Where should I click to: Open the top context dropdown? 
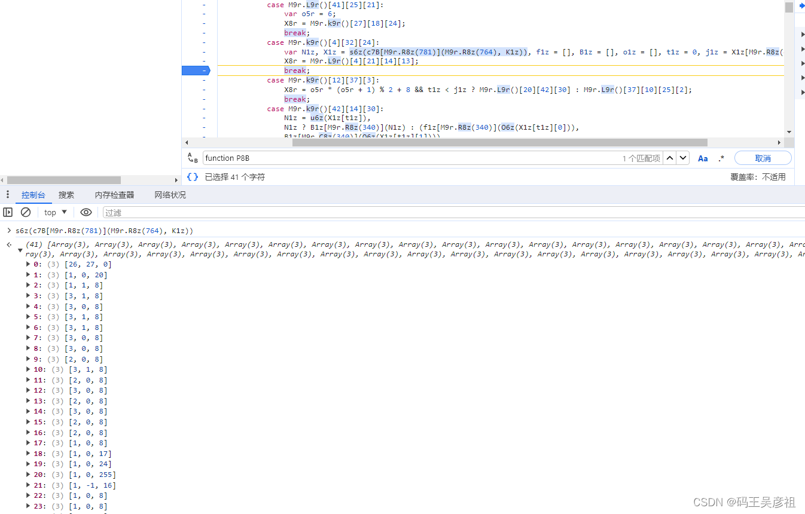point(56,212)
